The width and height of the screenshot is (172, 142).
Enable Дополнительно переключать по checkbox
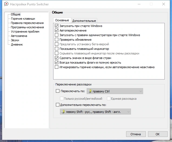[58, 105]
